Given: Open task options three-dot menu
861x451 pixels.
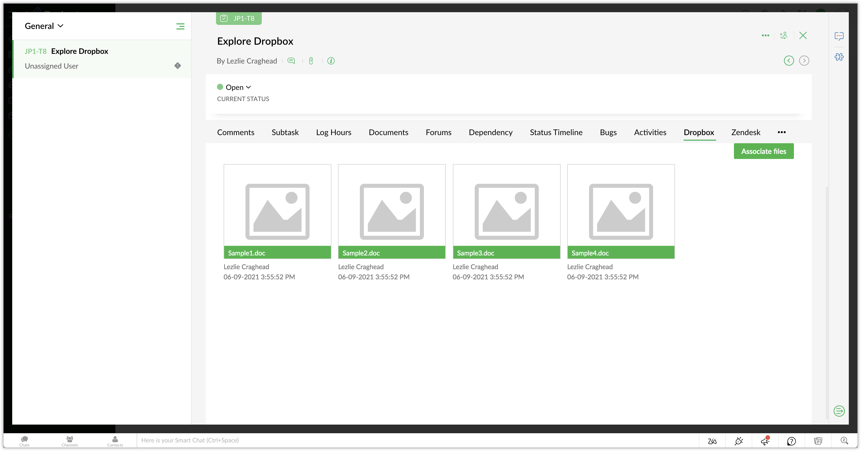Looking at the screenshot, I should [765, 35].
